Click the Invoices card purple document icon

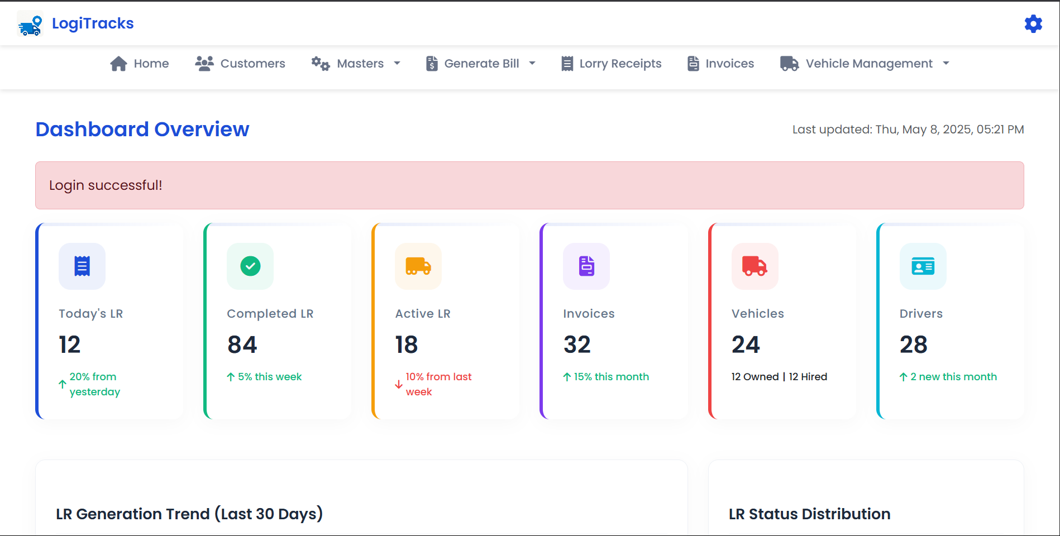[x=586, y=266]
